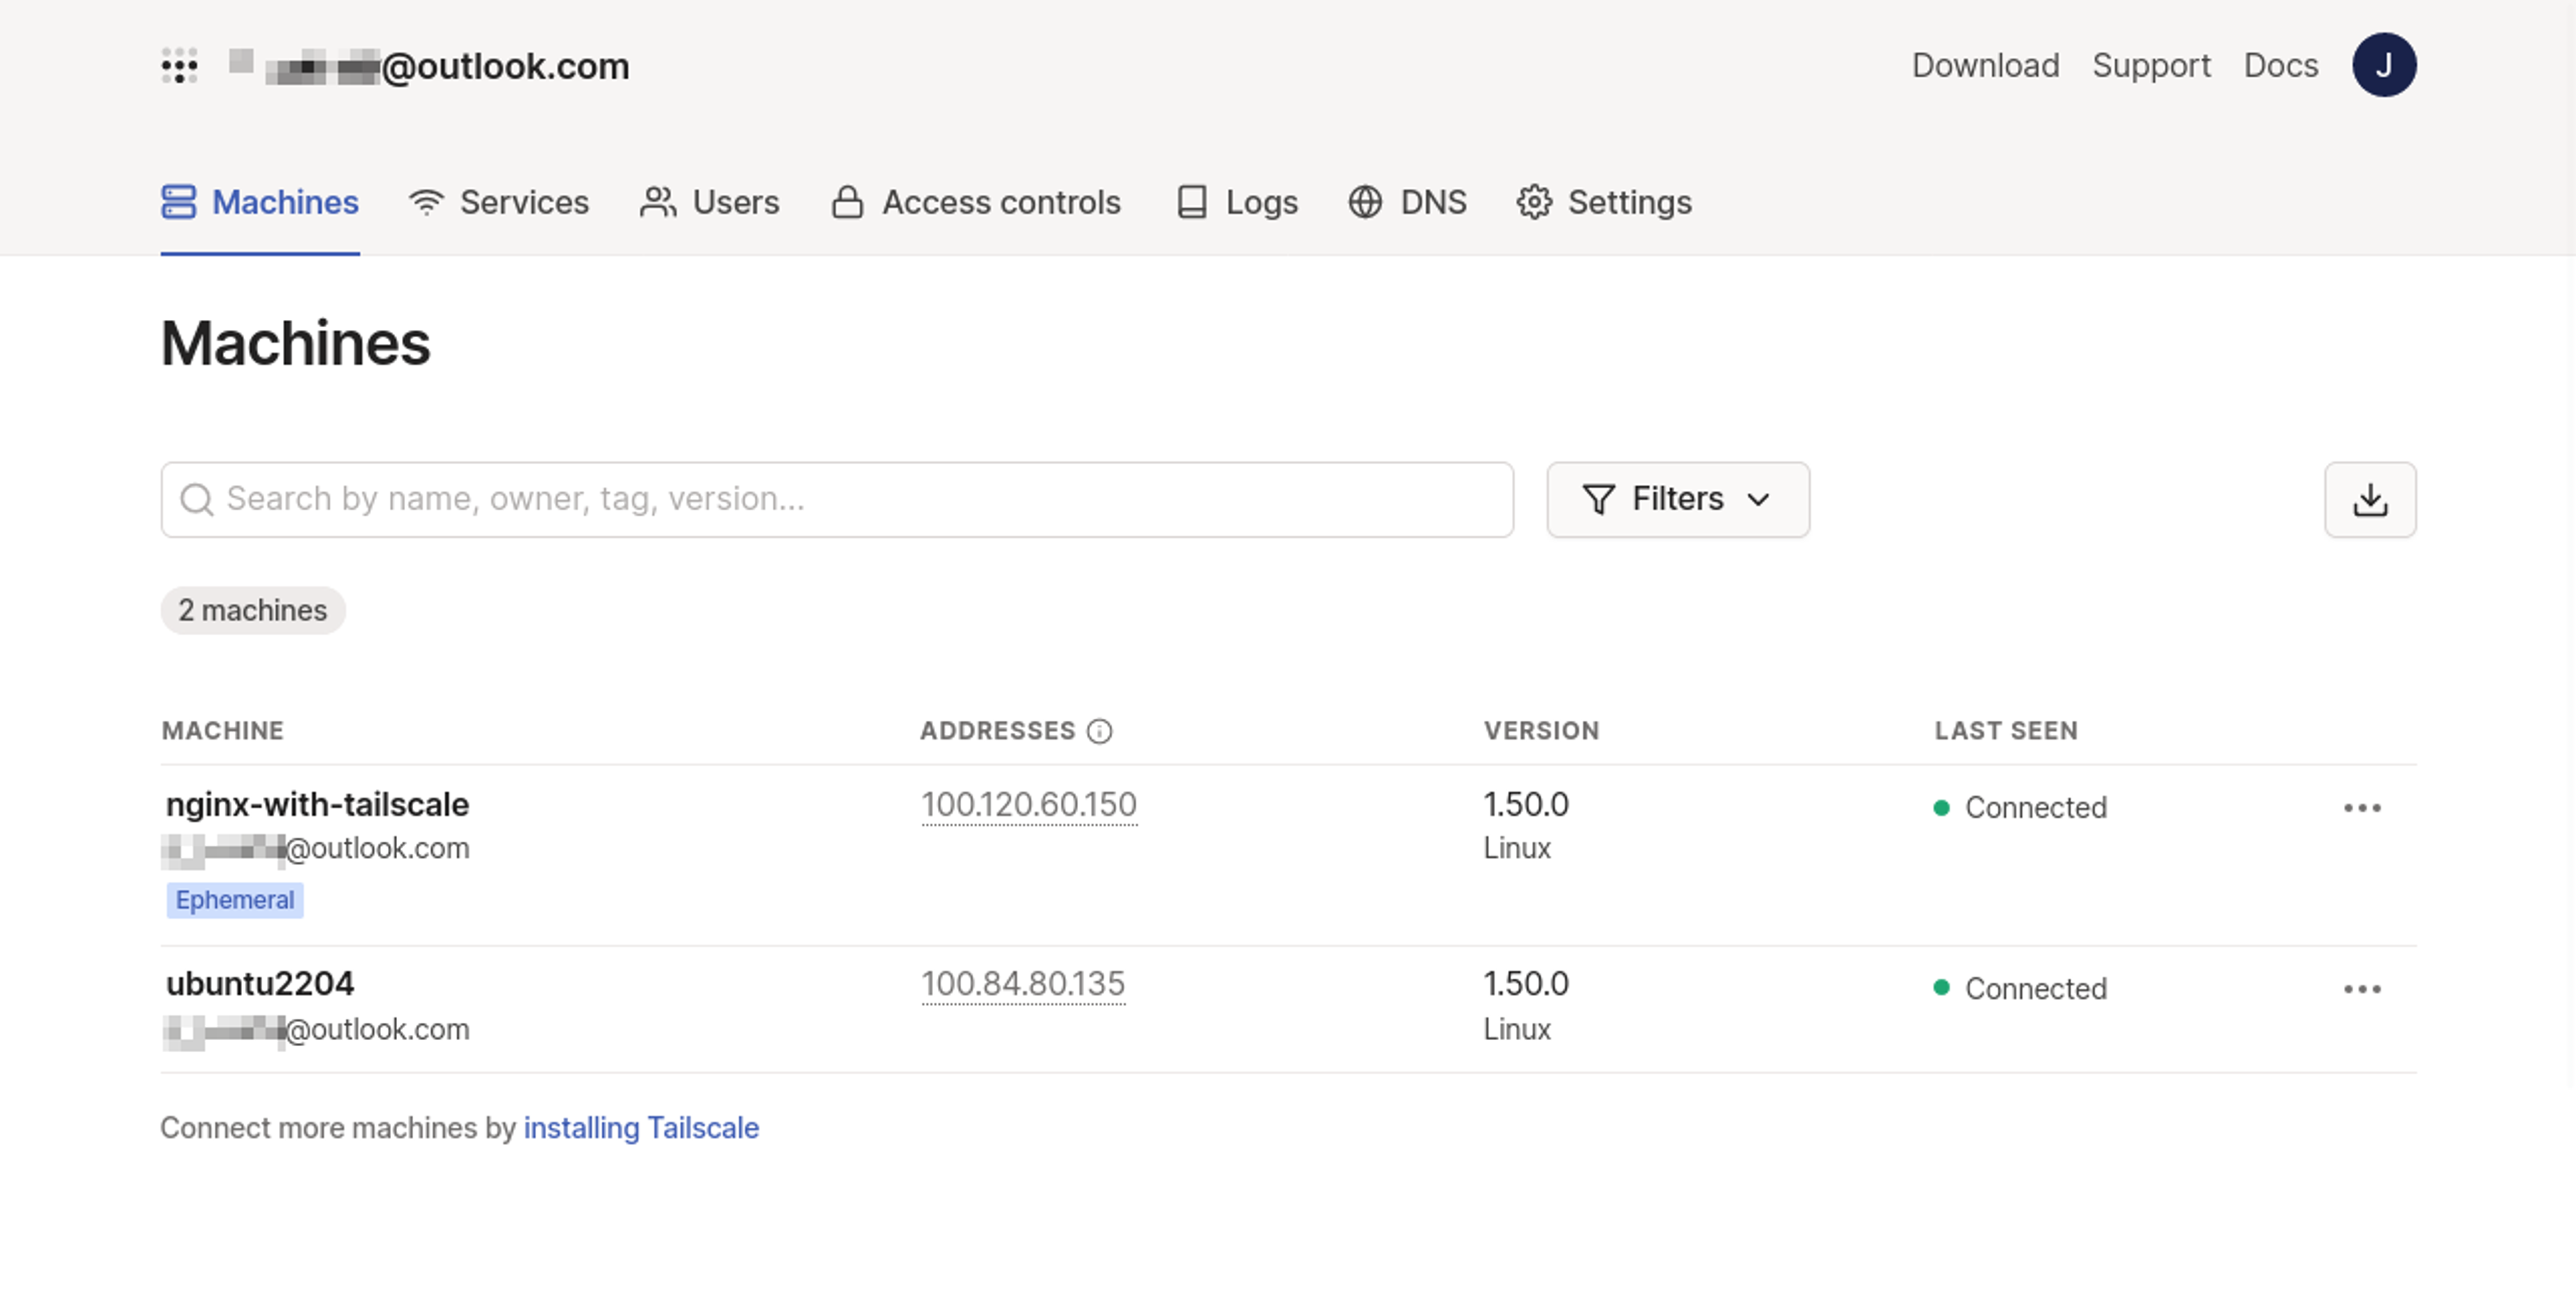Click the Logs document icon
The height and width of the screenshot is (1303, 2576).
click(1193, 201)
